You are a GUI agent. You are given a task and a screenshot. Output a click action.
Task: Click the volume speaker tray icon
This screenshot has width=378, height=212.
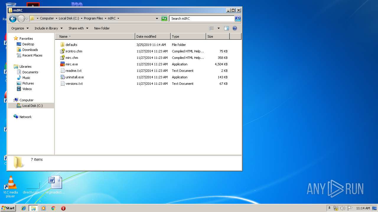click(x=343, y=208)
